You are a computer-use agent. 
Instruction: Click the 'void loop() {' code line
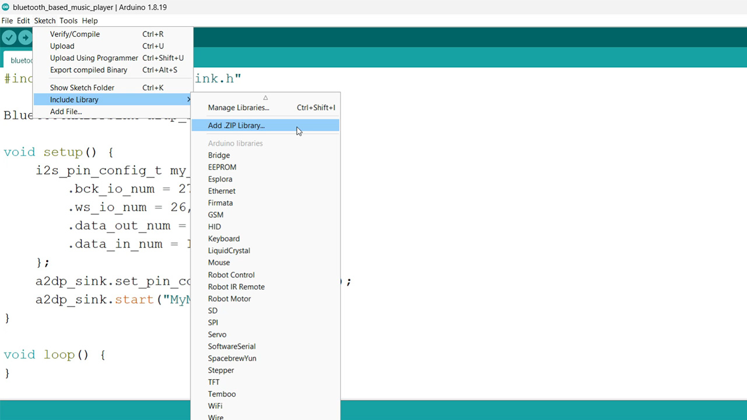tap(54, 355)
